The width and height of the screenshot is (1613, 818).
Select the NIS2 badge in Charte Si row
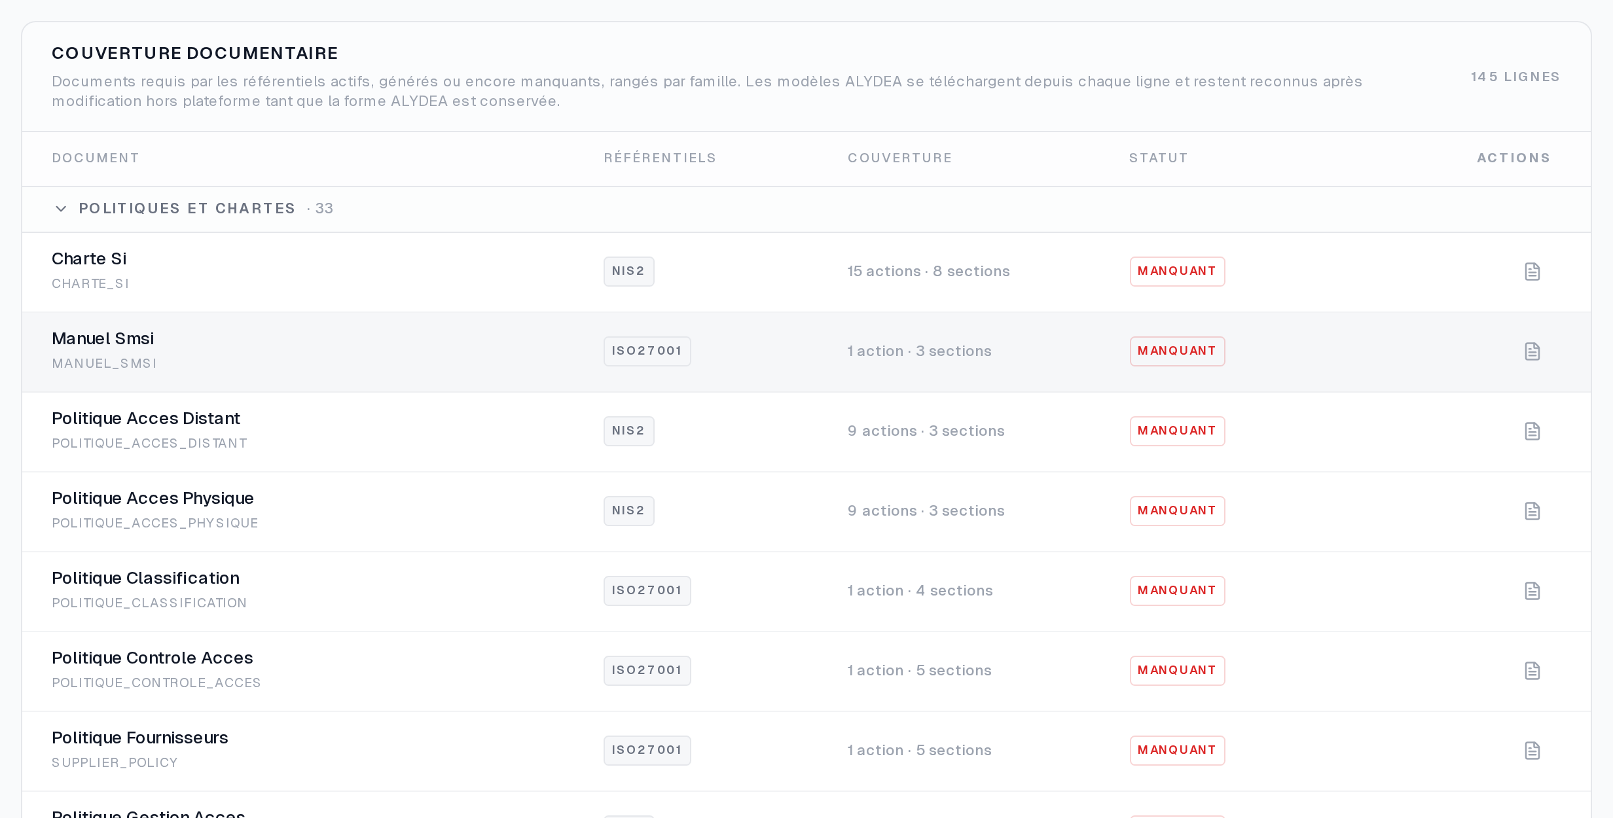pyautogui.click(x=628, y=272)
